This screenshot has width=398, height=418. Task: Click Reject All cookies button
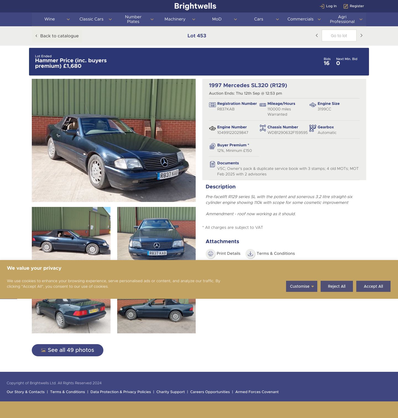(337, 286)
